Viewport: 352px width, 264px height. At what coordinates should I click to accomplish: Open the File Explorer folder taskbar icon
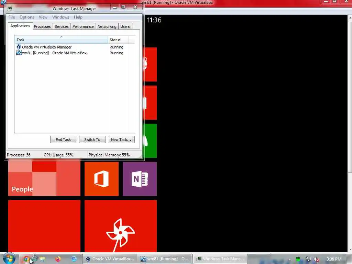click(x=42, y=259)
